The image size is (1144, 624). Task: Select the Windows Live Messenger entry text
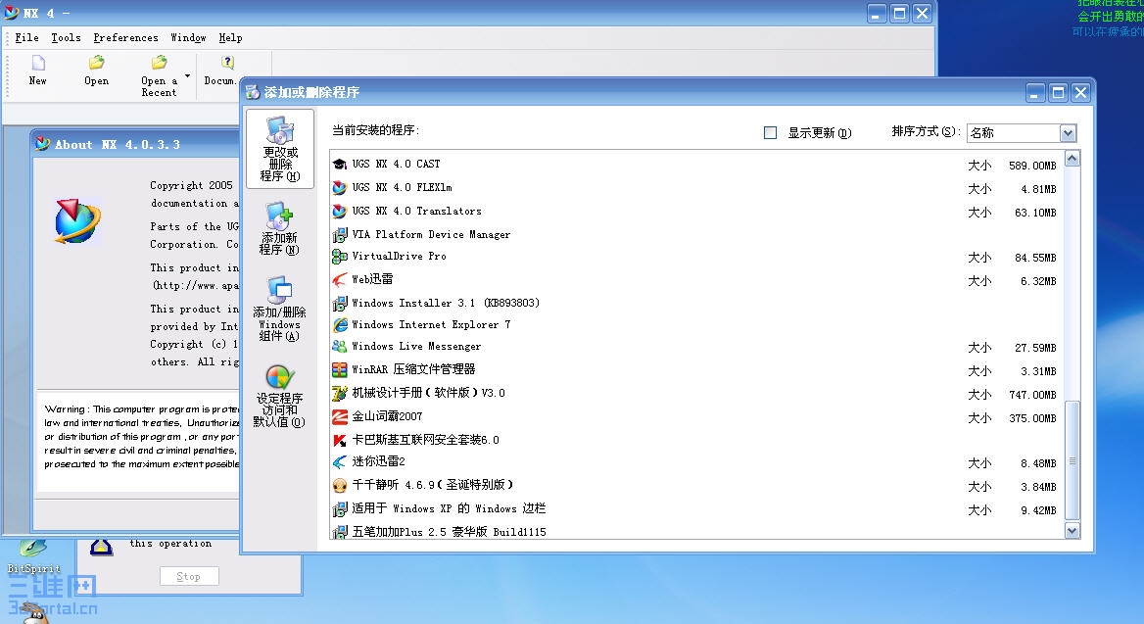pos(416,347)
